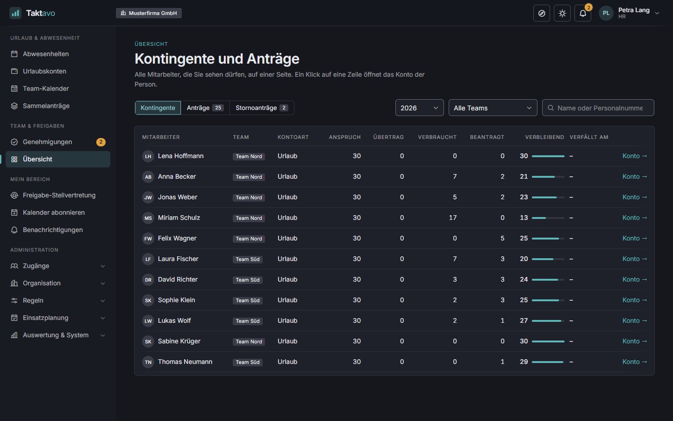Open Konto link for Lena Hoffmann

pos(635,156)
